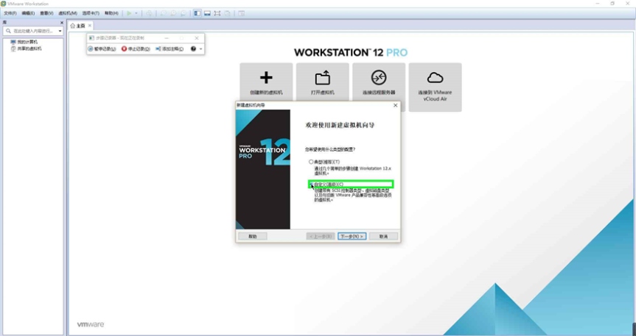Click the steps recorder help question-mark icon
636x336 pixels.
tap(194, 49)
